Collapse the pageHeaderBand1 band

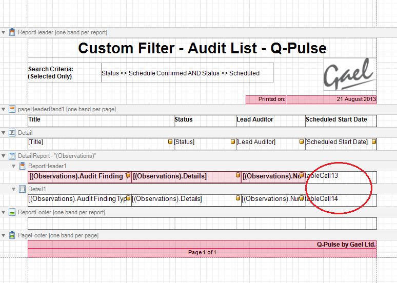coord(4,109)
